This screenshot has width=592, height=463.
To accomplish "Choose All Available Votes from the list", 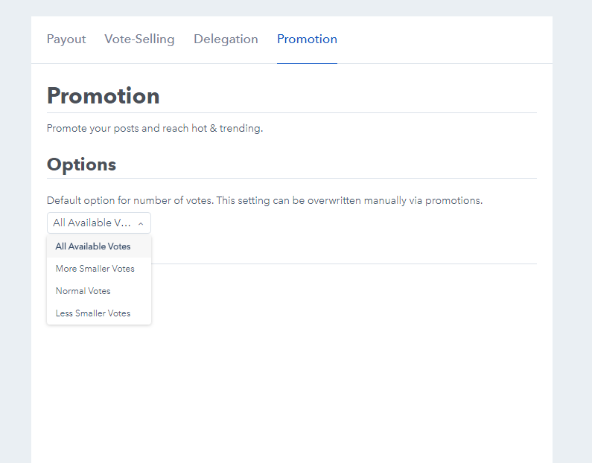I will click(93, 246).
